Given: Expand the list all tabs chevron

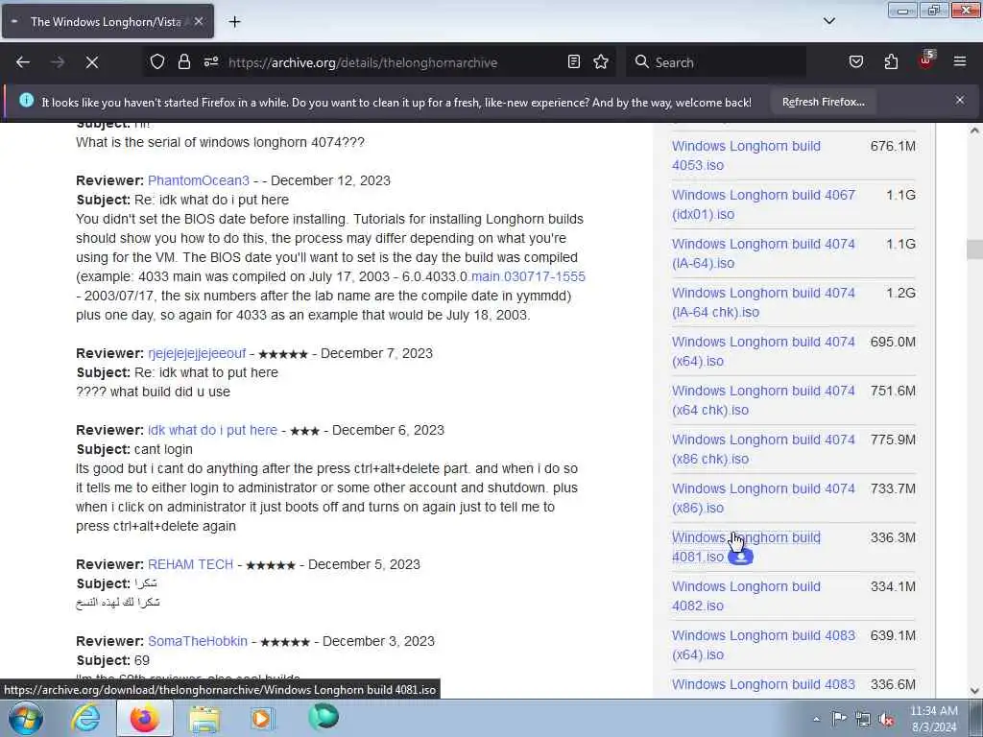Looking at the screenshot, I should tap(829, 21).
